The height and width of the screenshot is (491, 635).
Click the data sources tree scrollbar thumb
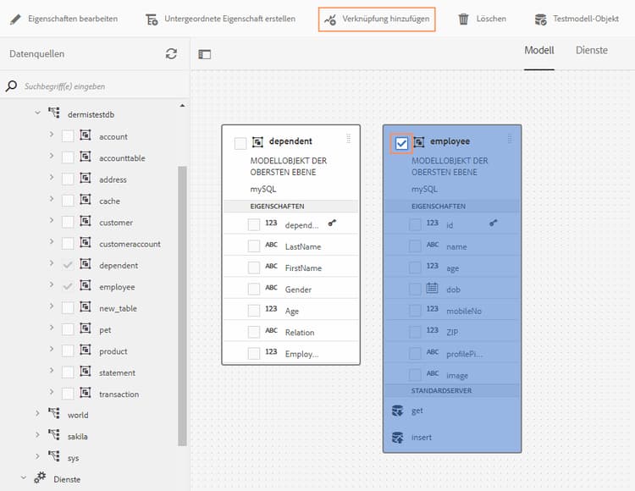click(x=182, y=306)
